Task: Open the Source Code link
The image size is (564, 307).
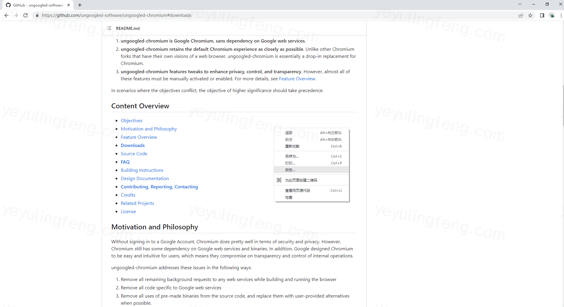Action: 134,153
